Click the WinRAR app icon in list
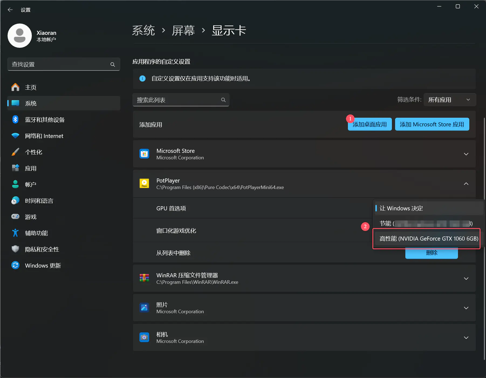This screenshot has width=486, height=378. point(144,278)
